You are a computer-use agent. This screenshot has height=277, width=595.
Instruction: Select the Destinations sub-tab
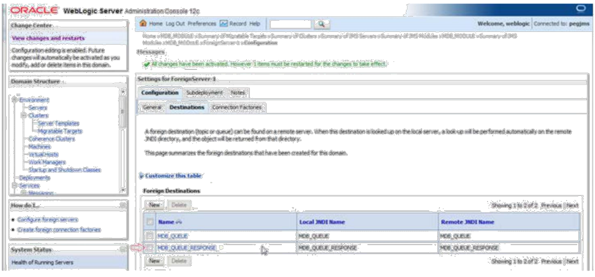tap(187, 108)
